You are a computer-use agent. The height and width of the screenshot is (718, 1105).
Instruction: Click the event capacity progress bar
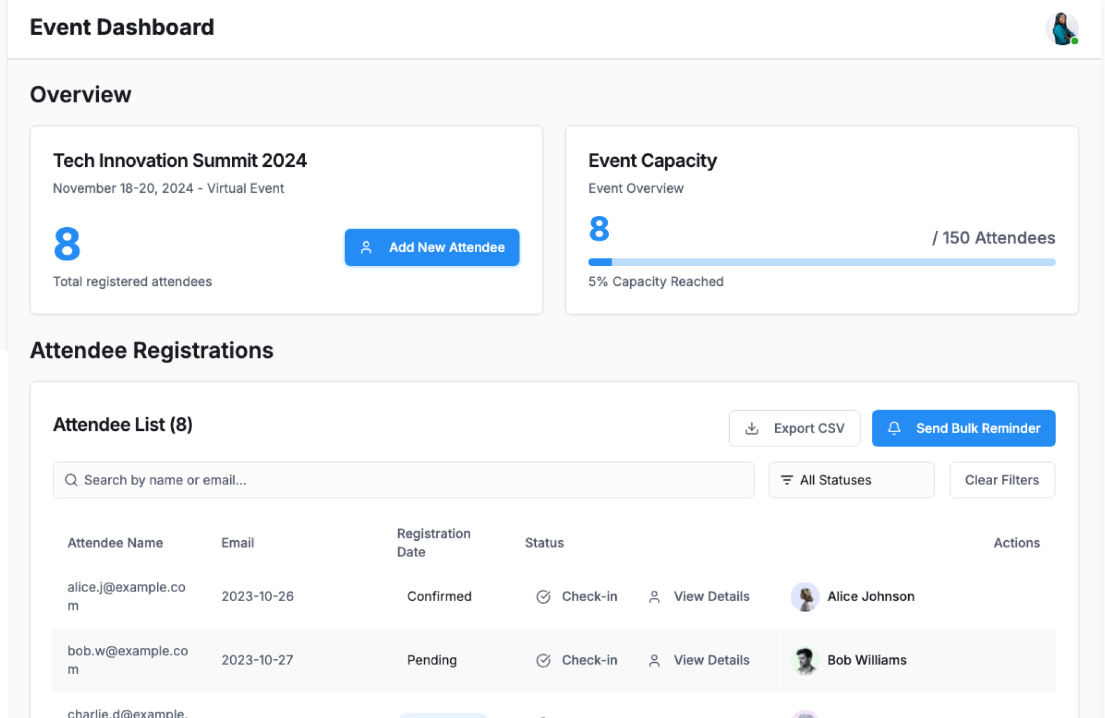pos(821,262)
